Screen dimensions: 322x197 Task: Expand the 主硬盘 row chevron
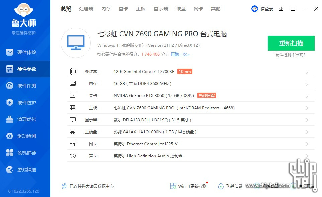pos(307,132)
